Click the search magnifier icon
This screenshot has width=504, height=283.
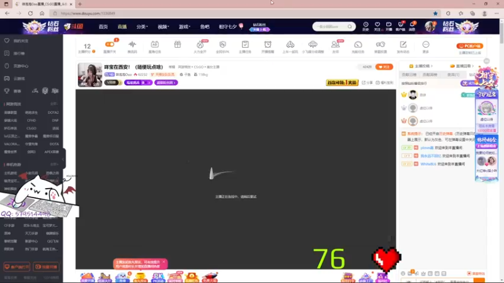(350, 26)
